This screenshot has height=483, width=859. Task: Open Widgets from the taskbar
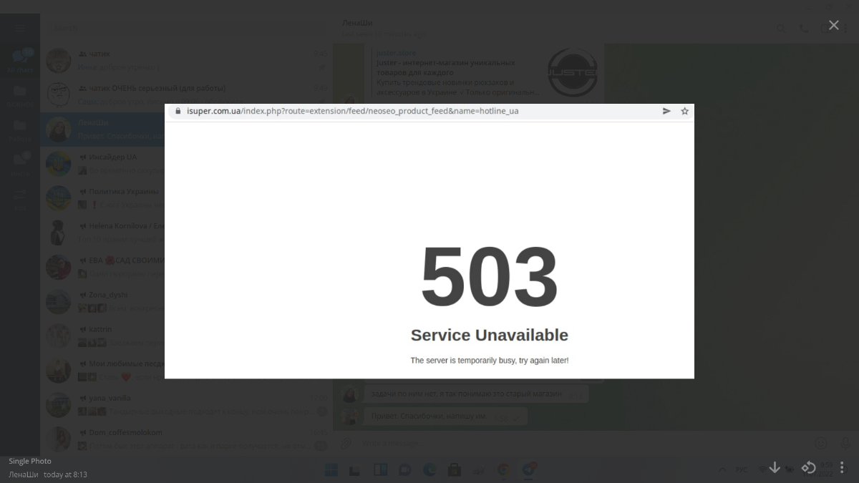(x=380, y=470)
